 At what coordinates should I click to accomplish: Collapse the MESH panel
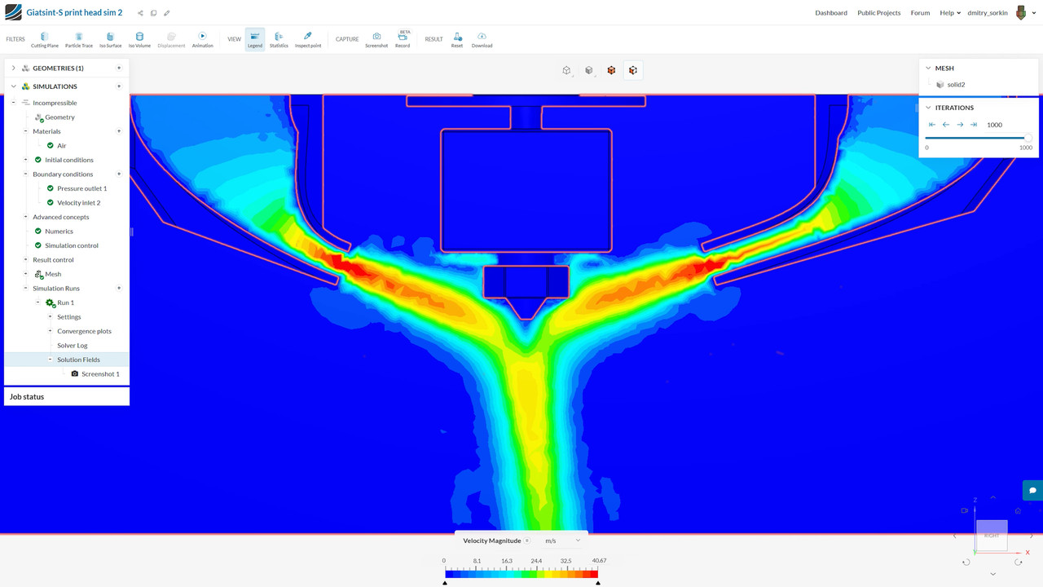click(928, 68)
